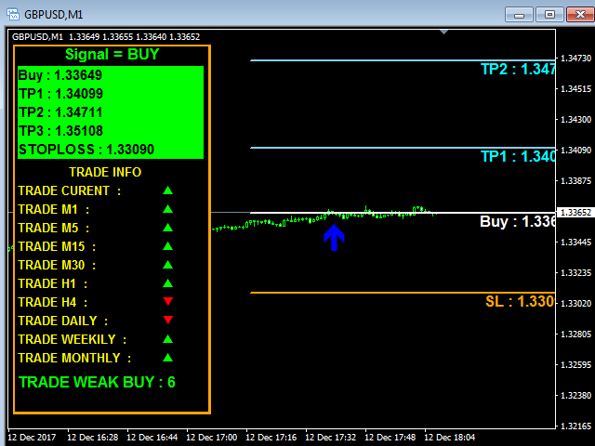595x446 pixels.
Task: Click the blue buy signal arrow
Action: click(334, 238)
